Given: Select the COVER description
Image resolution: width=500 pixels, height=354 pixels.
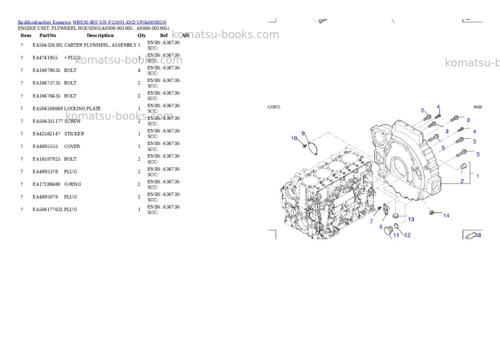Looking at the screenshot, I should 72,146.
